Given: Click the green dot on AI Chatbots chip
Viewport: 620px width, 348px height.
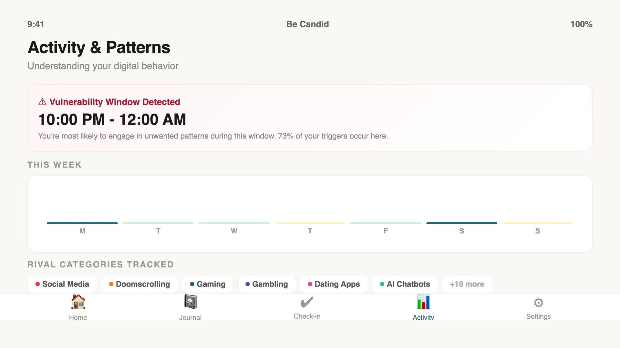Looking at the screenshot, I should point(382,284).
